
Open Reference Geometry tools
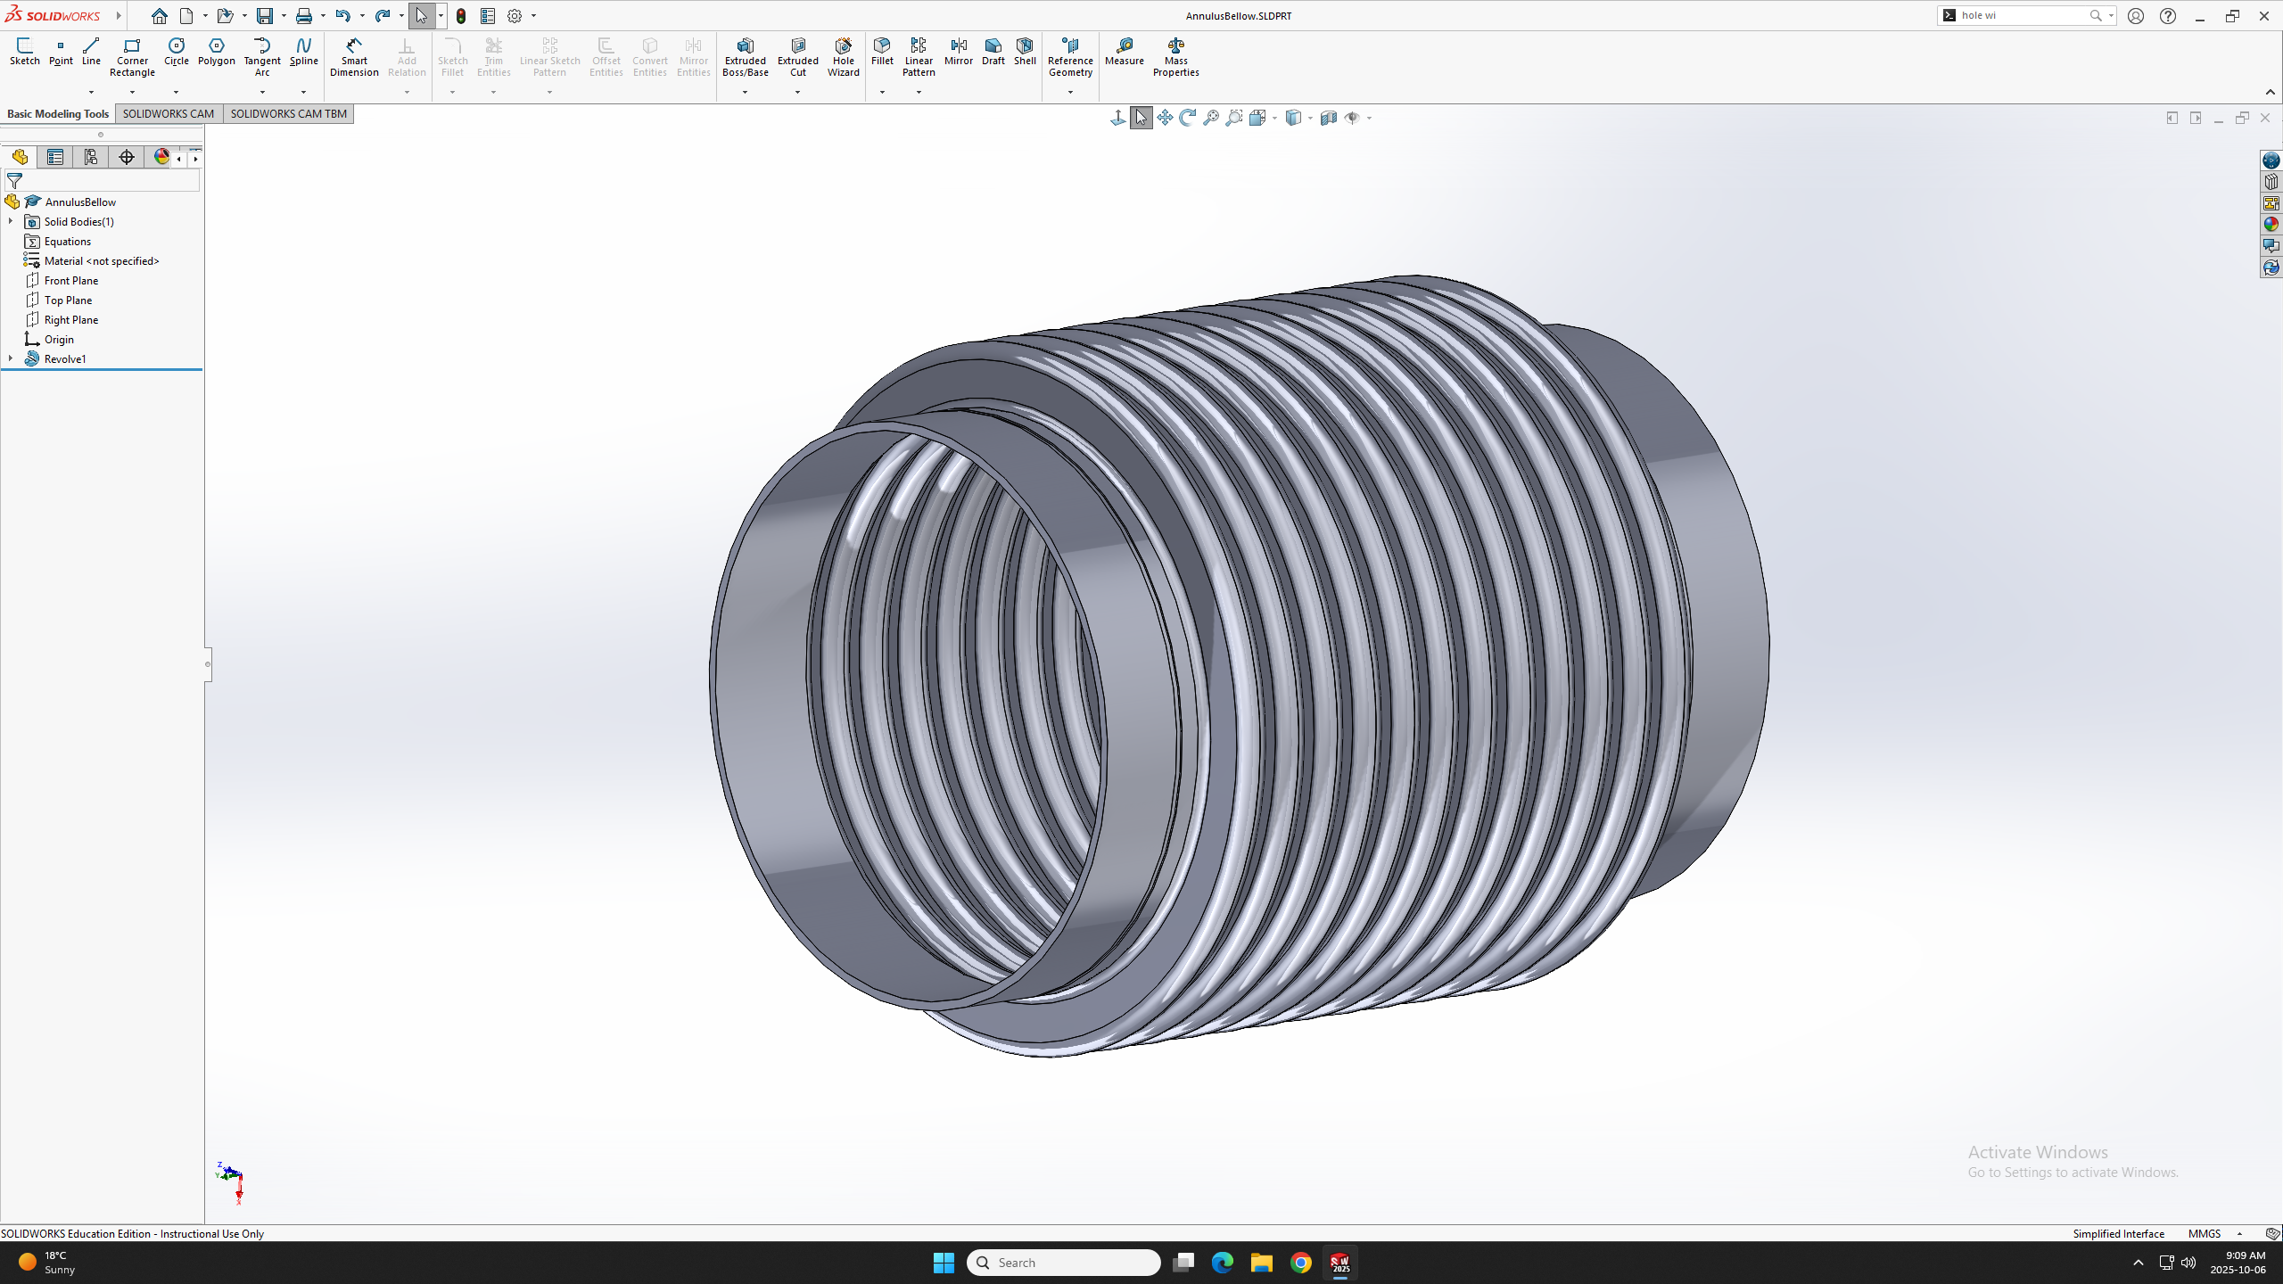click(x=1070, y=57)
